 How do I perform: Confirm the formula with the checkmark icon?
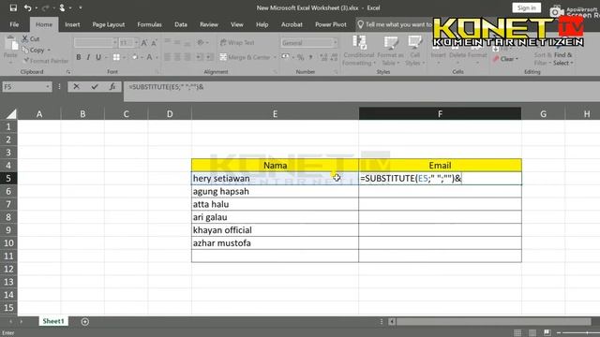[95, 87]
